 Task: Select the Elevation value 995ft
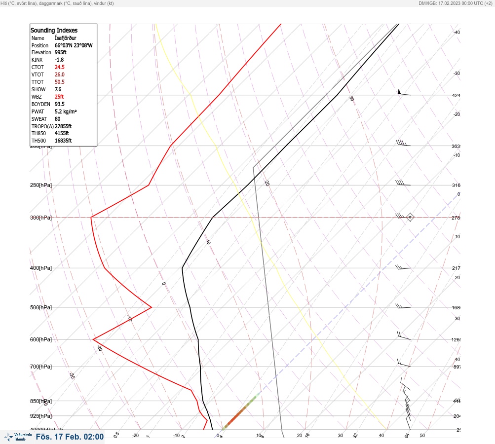coord(61,52)
